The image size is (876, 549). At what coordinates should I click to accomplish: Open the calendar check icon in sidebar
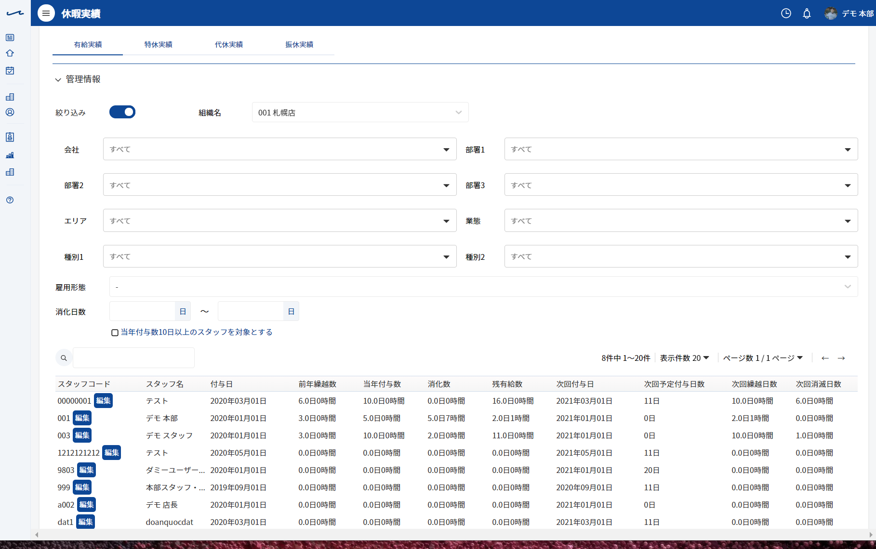point(10,71)
